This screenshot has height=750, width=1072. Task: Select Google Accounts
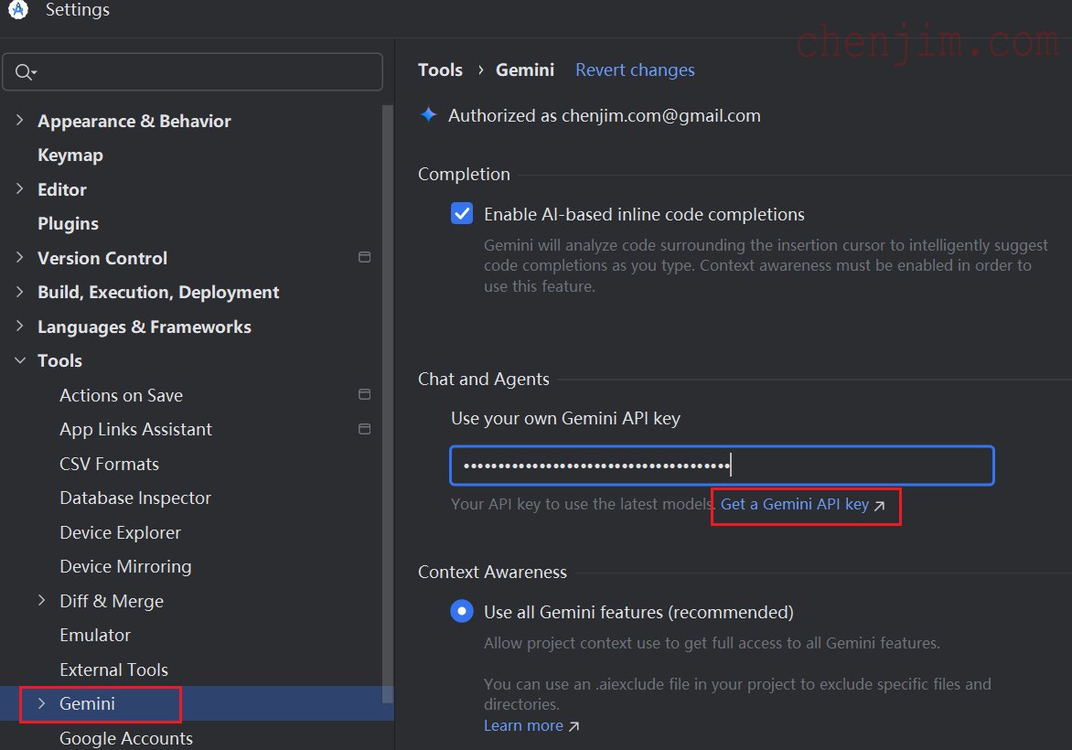[126, 738]
